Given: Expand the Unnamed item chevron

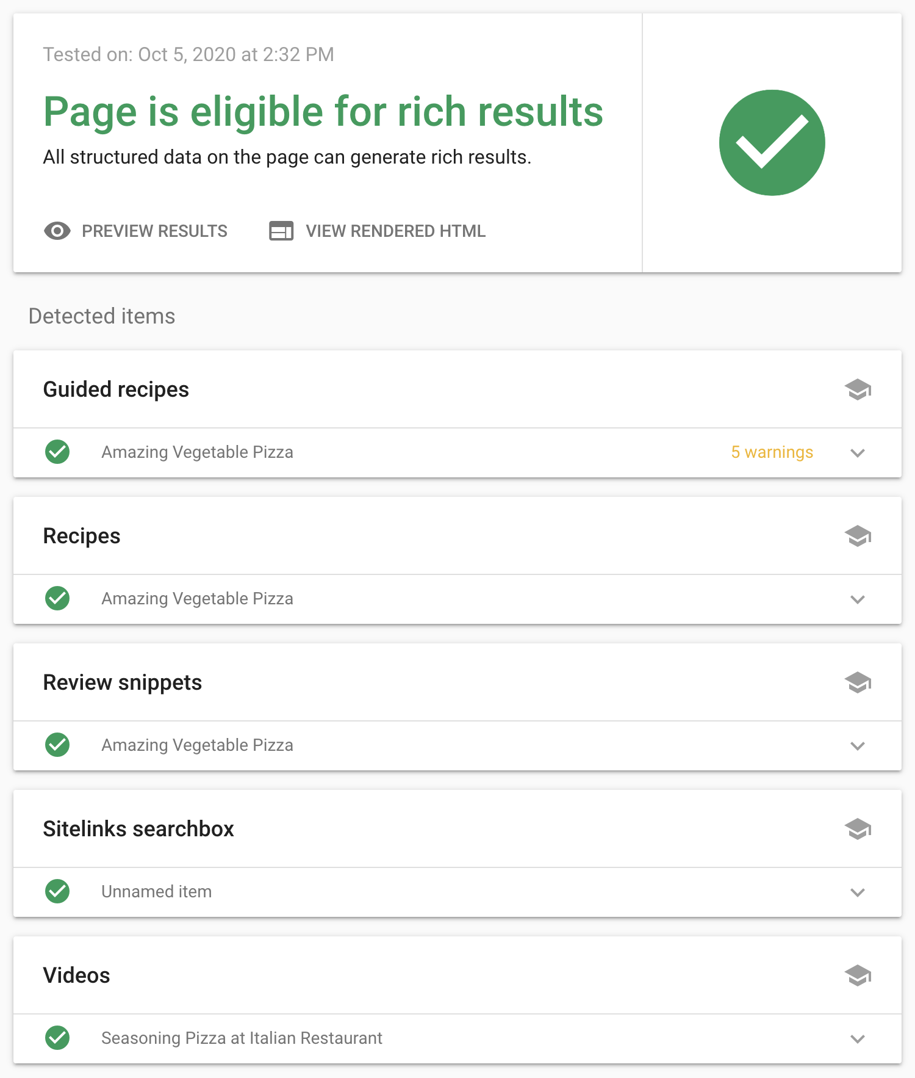Looking at the screenshot, I should point(858,892).
